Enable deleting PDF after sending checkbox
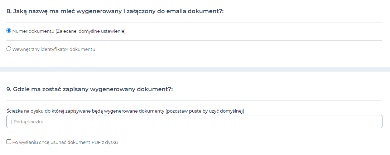Viewport: 390px width, 155px height. 9,142
